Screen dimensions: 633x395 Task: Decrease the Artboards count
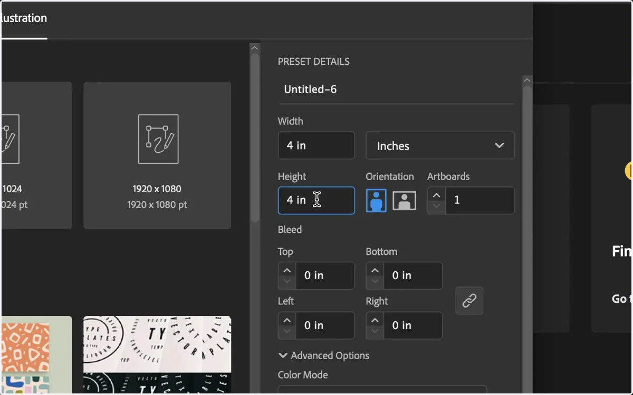436,207
